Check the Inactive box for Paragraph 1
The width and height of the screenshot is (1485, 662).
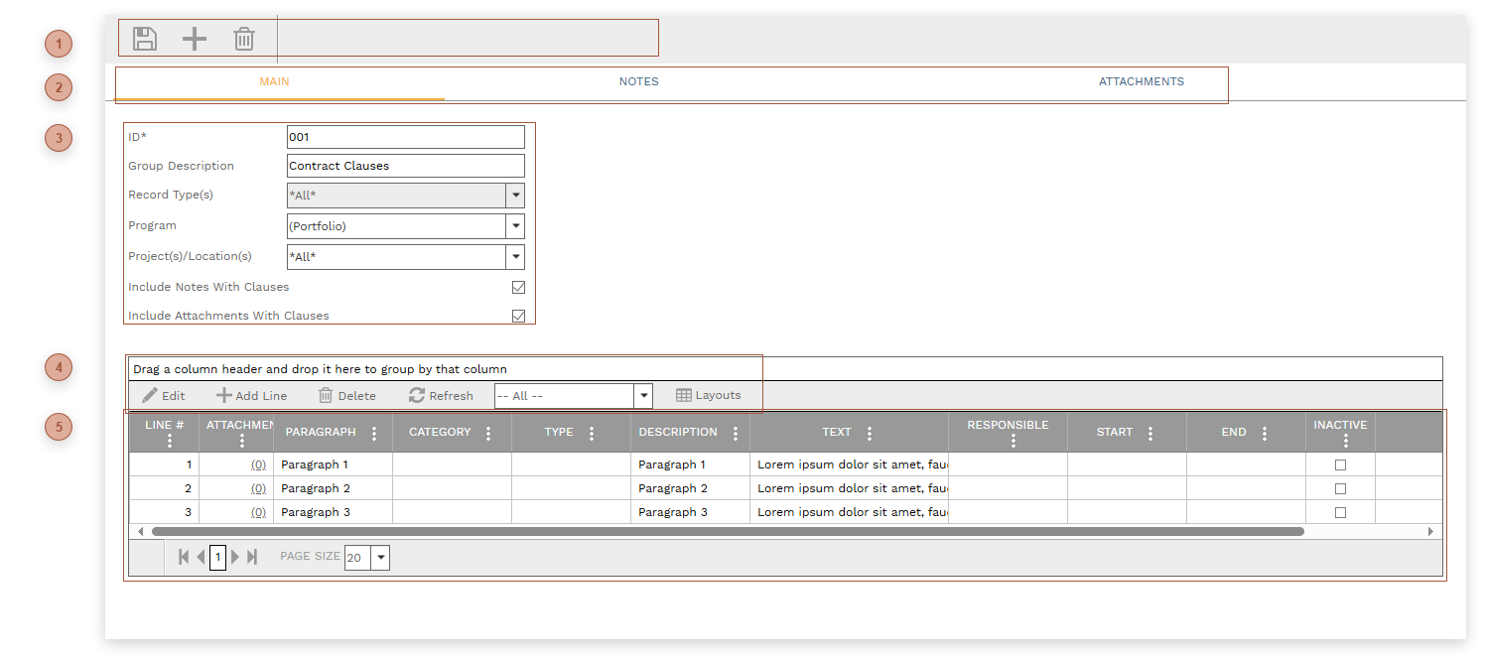pyautogui.click(x=1340, y=464)
